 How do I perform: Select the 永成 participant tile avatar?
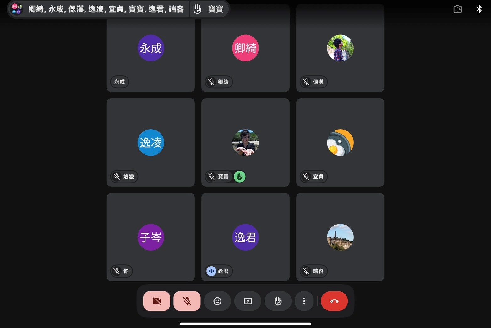click(151, 48)
